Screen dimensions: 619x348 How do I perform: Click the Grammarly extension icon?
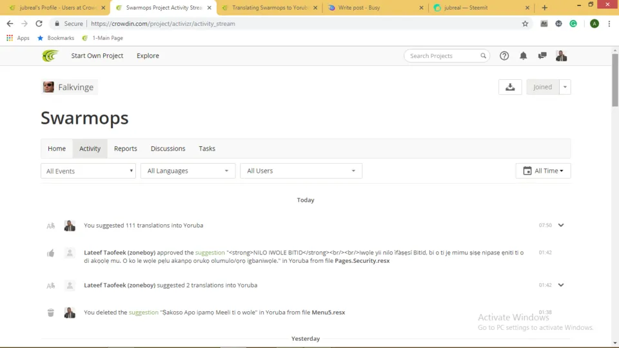[x=573, y=24]
